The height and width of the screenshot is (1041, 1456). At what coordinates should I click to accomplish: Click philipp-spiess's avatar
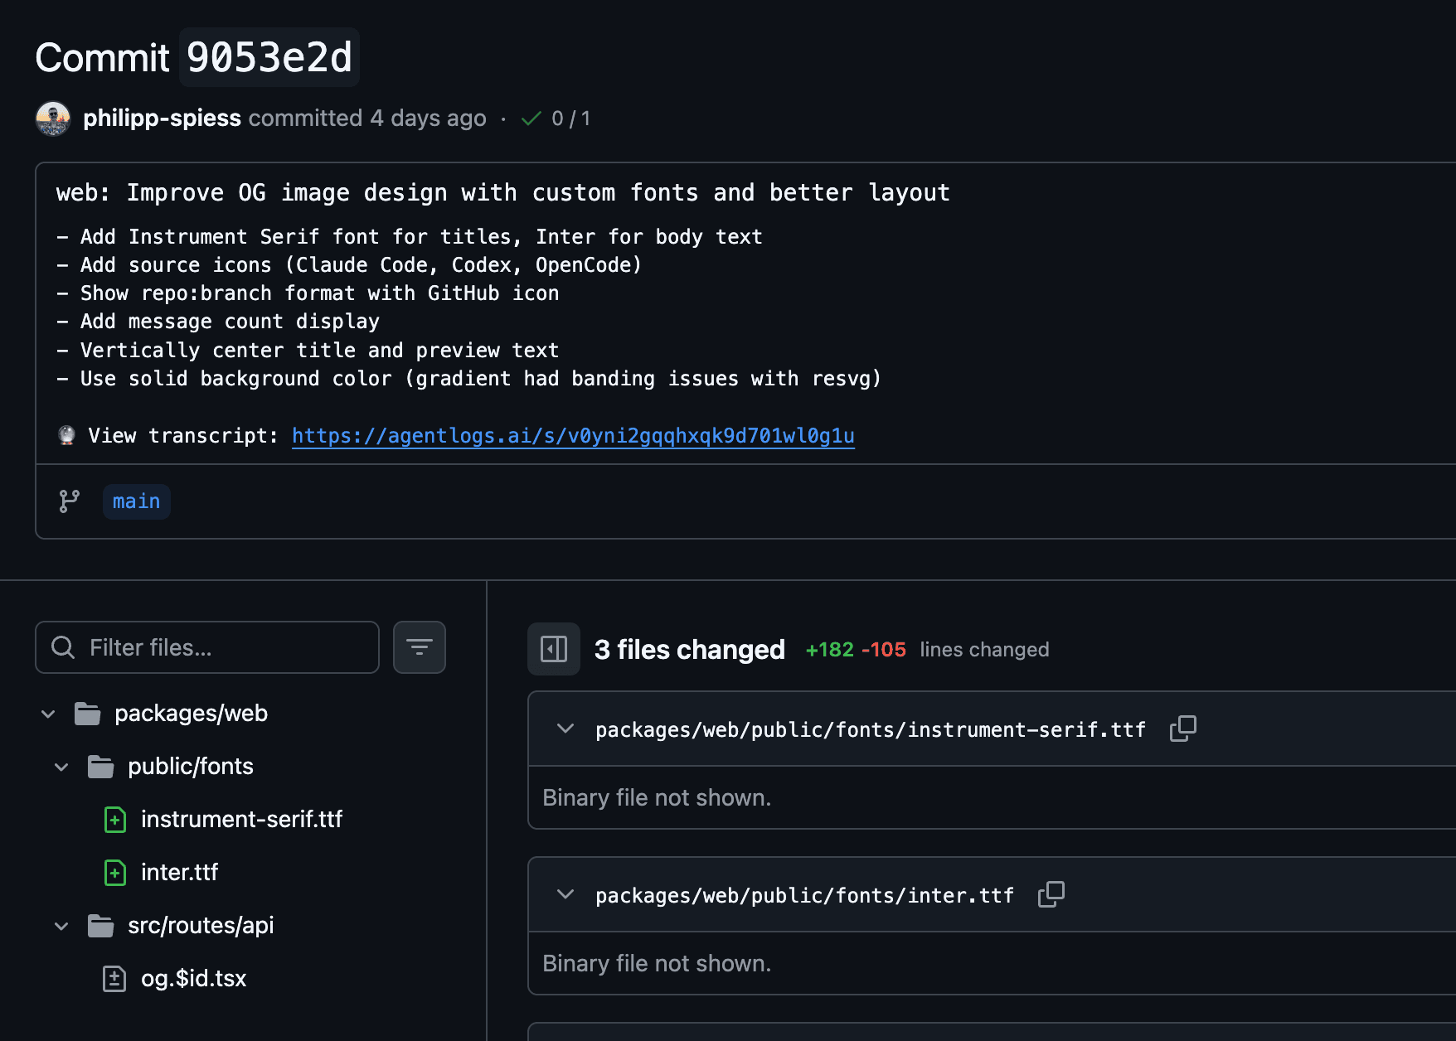(x=53, y=118)
